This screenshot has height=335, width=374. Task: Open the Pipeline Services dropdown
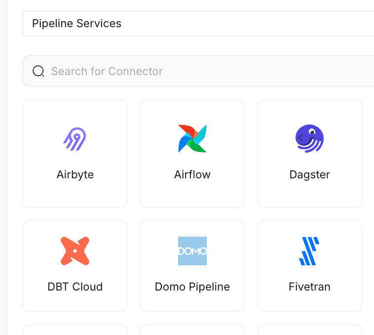pos(197,23)
